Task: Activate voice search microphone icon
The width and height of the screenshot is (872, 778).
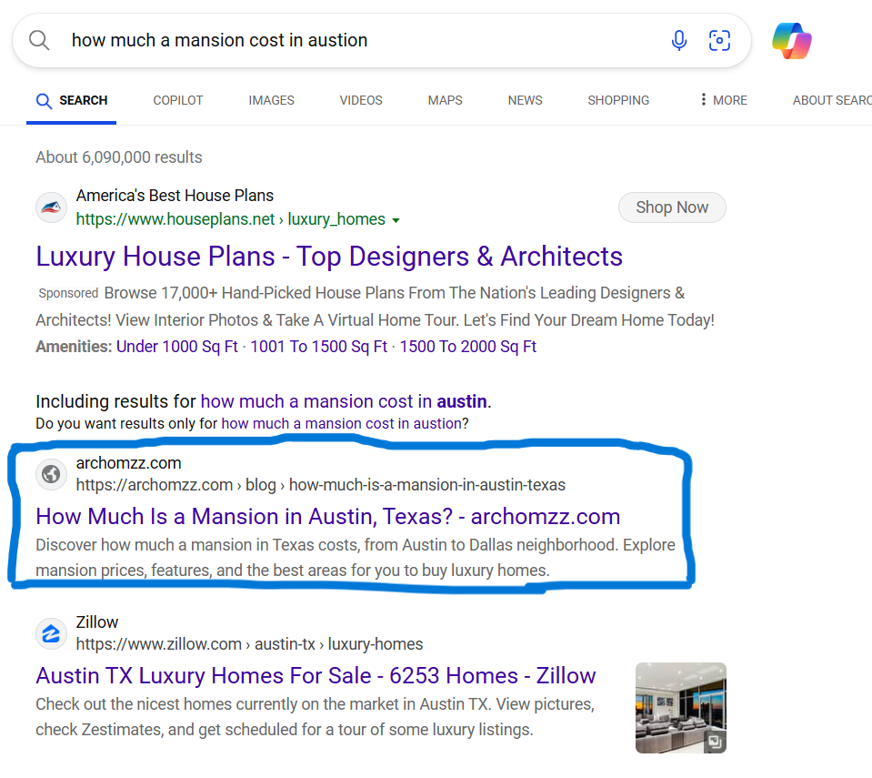Action: tap(678, 41)
